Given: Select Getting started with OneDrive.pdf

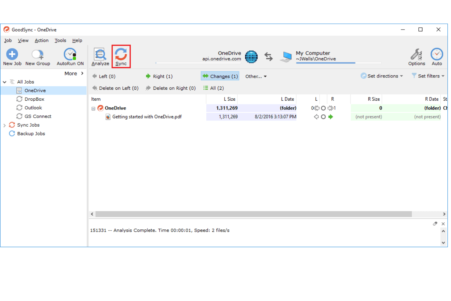Looking at the screenshot, I should coord(147,117).
